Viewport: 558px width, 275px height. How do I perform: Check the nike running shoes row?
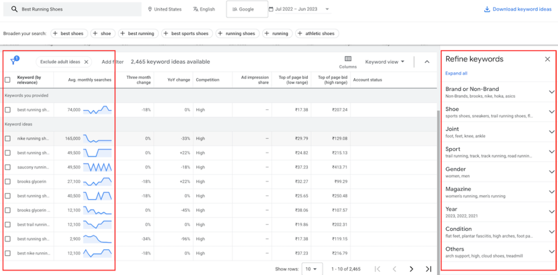8,139
